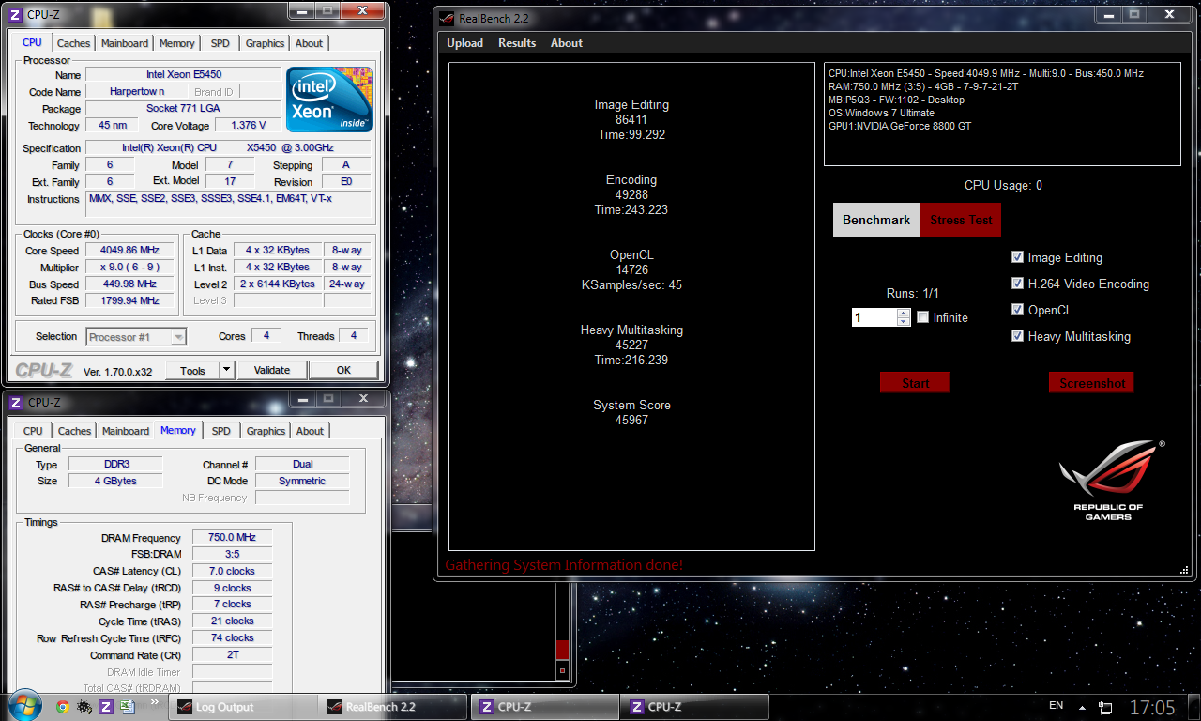Start the RealBench benchmark
The width and height of the screenshot is (1201, 721).
point(915,382)
